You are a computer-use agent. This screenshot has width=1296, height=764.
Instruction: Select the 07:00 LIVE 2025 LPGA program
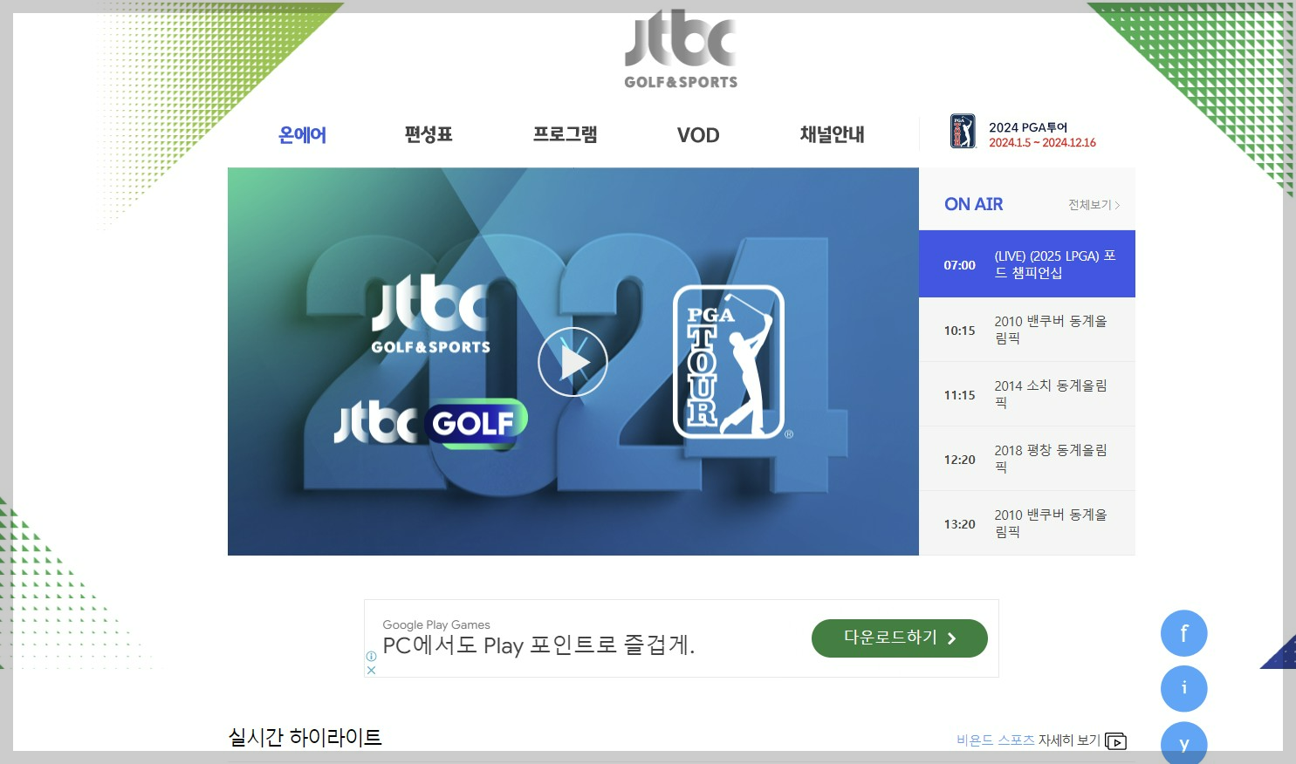point(1027,264)
